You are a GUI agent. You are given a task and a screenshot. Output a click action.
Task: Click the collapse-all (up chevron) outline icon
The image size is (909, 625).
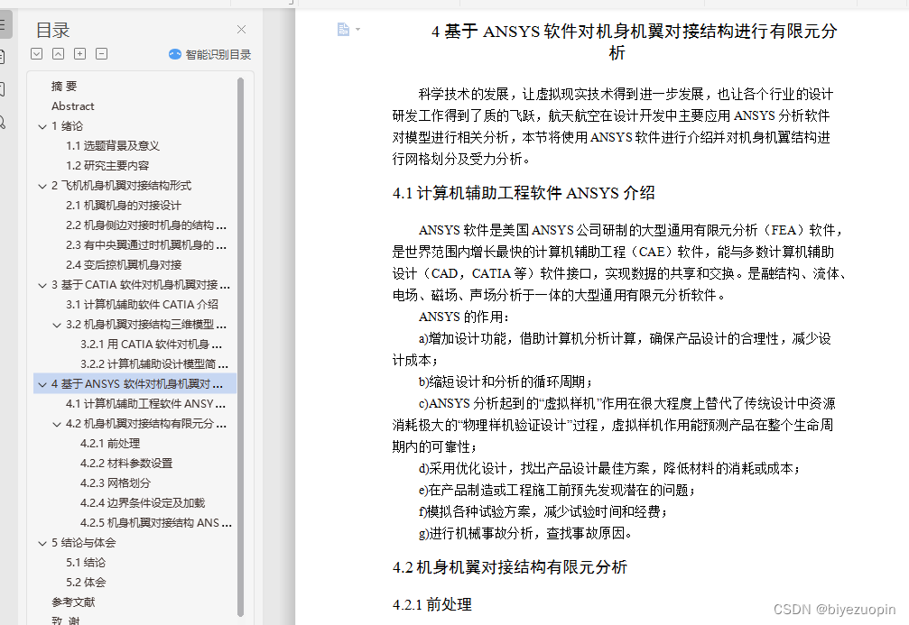[59, 54]
